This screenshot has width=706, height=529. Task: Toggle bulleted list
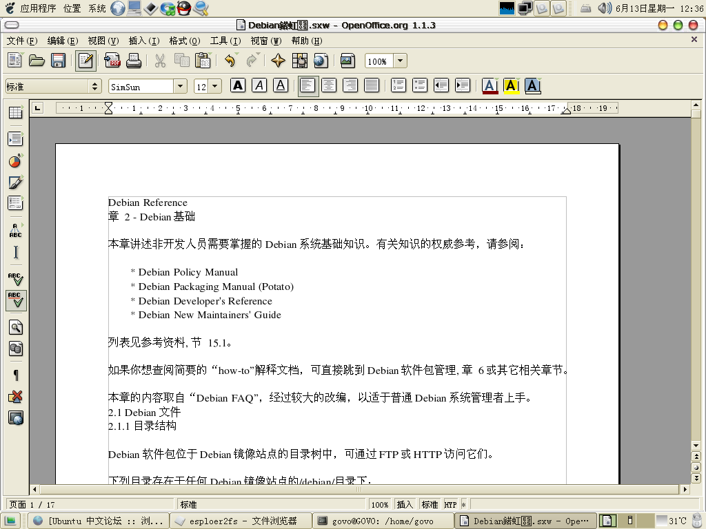pos(420,85)
